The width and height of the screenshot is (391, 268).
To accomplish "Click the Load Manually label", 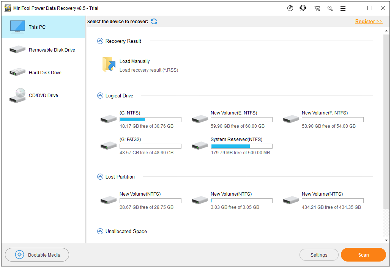I will coord(135,61).
